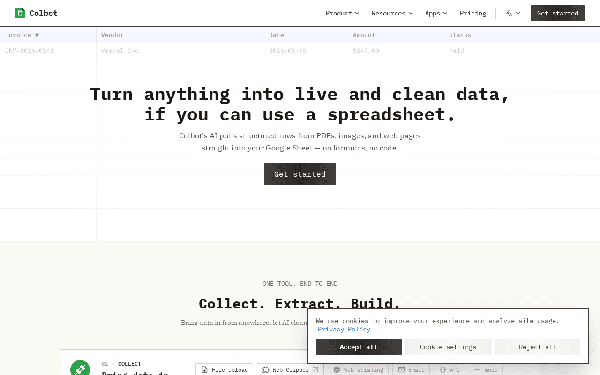The width and height of the screenshot is (600, 375).
Task: Click the File upload document icon
Action: [x=204, y=370]
